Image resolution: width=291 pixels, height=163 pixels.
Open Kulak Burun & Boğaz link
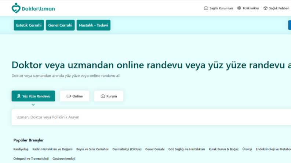223,149
